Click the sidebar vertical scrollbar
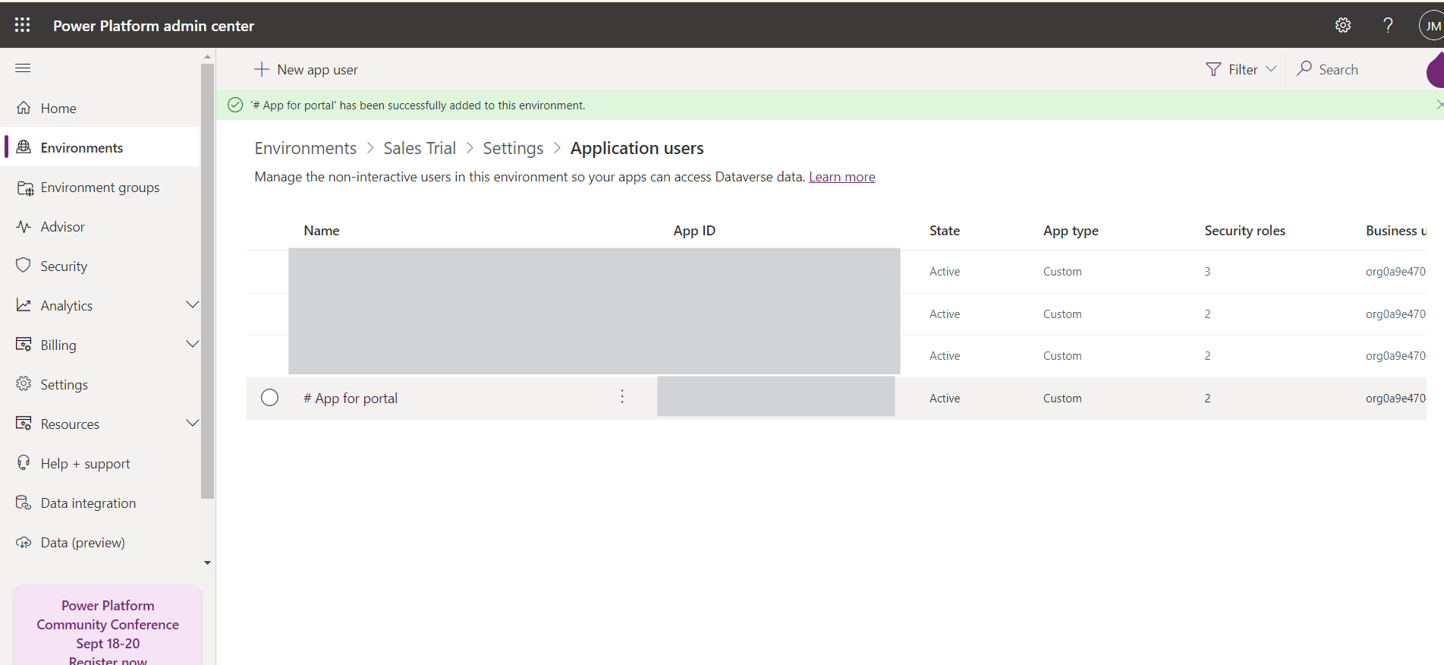Image resolution: width=1444 pixels, height=665 pixels. (207, 281)
